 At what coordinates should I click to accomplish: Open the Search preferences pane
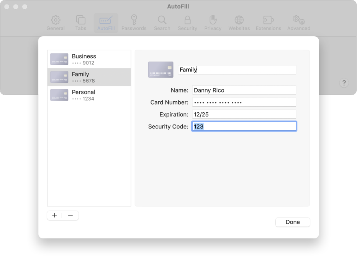(x=162, y=23)
